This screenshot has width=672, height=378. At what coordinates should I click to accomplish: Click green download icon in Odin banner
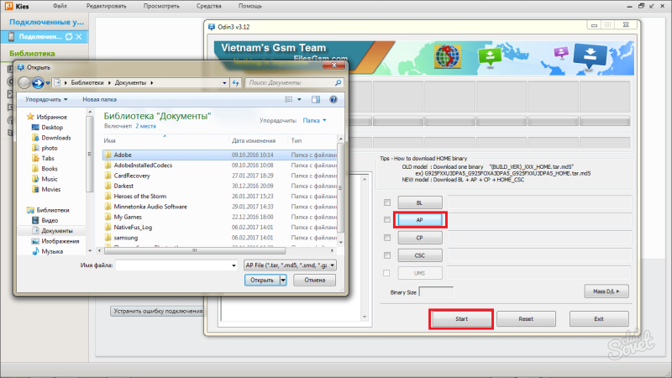[490, 55]
